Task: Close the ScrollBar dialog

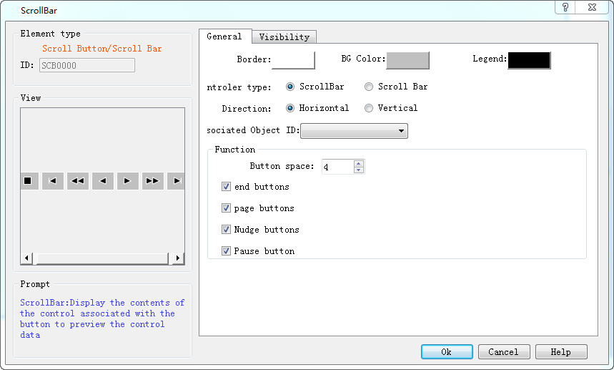Action: point(593,7)
